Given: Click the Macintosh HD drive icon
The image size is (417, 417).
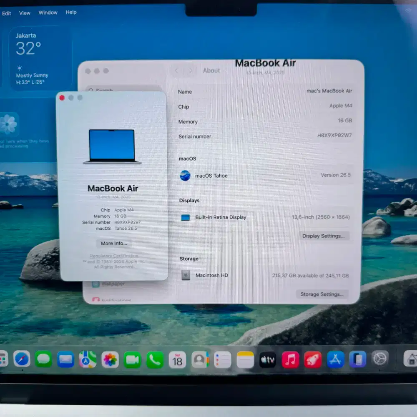Looking at the screenshot, I should 186,275.
